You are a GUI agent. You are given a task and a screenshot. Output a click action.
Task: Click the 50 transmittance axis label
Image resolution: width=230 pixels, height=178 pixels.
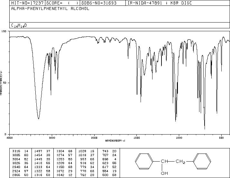(x=5, y=83)
